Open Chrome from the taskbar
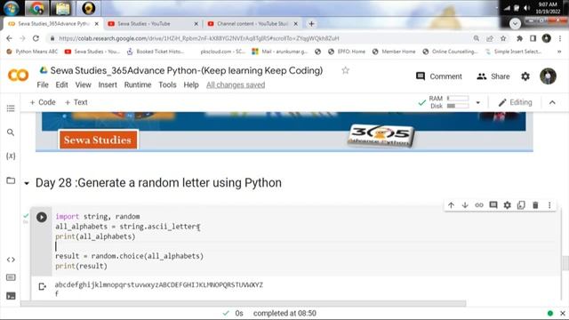The width and height of the screenshot is (569, 320). point(36,8)
